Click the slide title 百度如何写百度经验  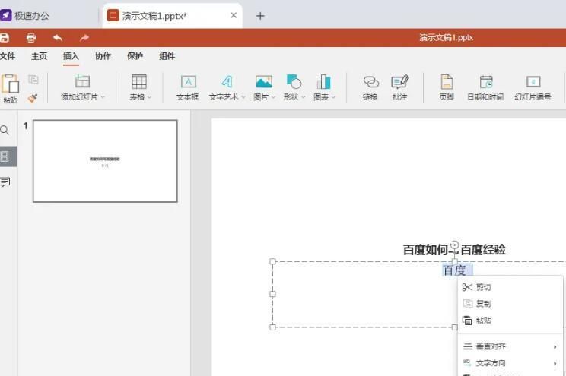(x=454, y=250)
